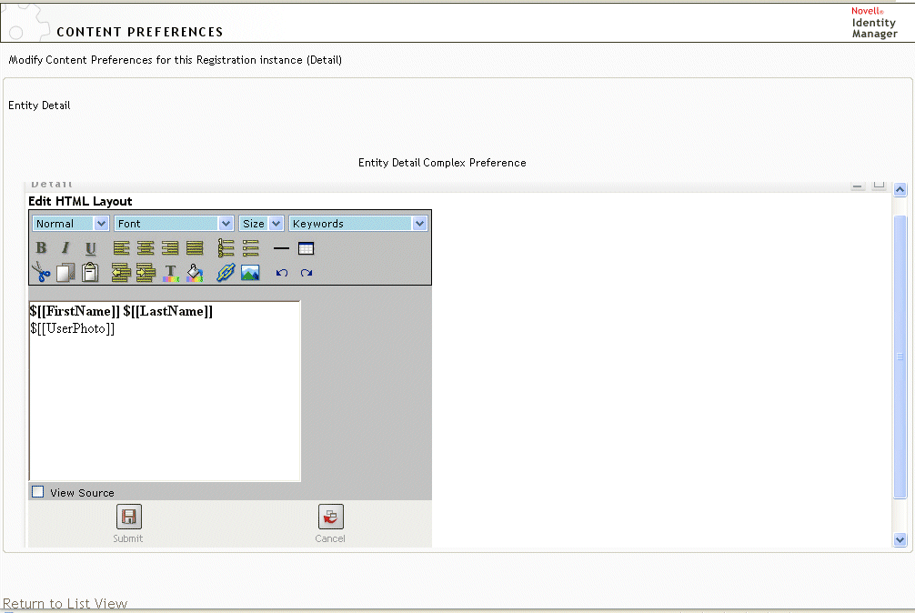This screenshot has width=915, height=613.
Task: Open the Keywords dropdown
Action: [x=357, y=224]
